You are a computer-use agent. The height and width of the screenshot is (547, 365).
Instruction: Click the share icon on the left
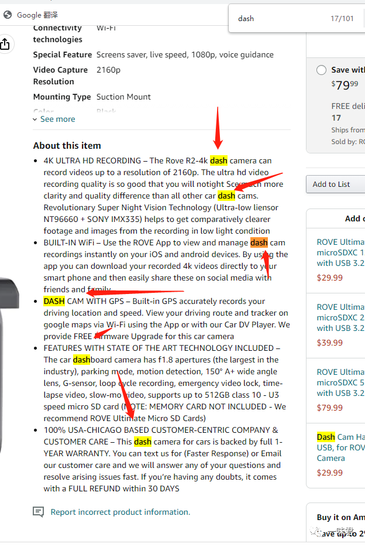pyautogui.click(x=5, y=43)
